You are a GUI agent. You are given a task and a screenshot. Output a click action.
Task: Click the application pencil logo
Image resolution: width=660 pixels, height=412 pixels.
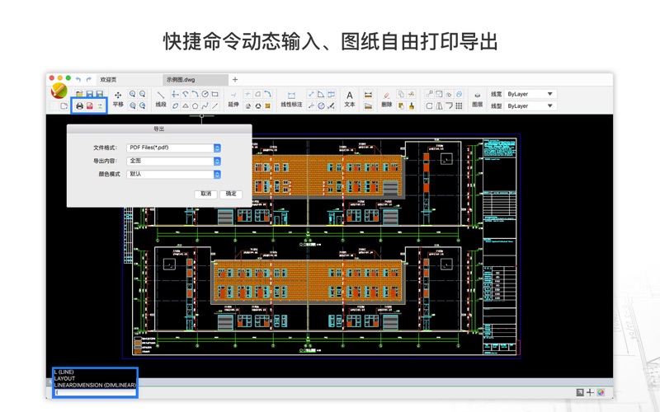click(59, 91)
